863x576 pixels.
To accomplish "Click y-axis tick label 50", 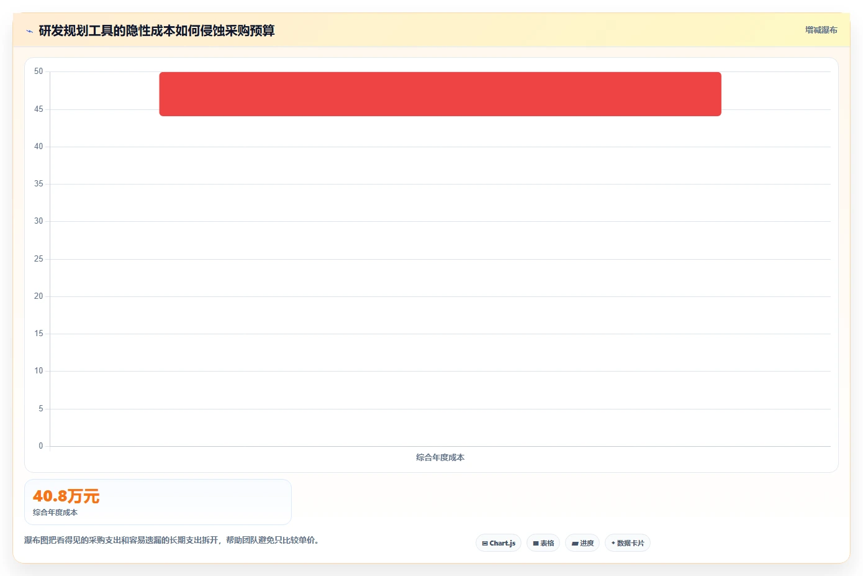I will 38,71.
